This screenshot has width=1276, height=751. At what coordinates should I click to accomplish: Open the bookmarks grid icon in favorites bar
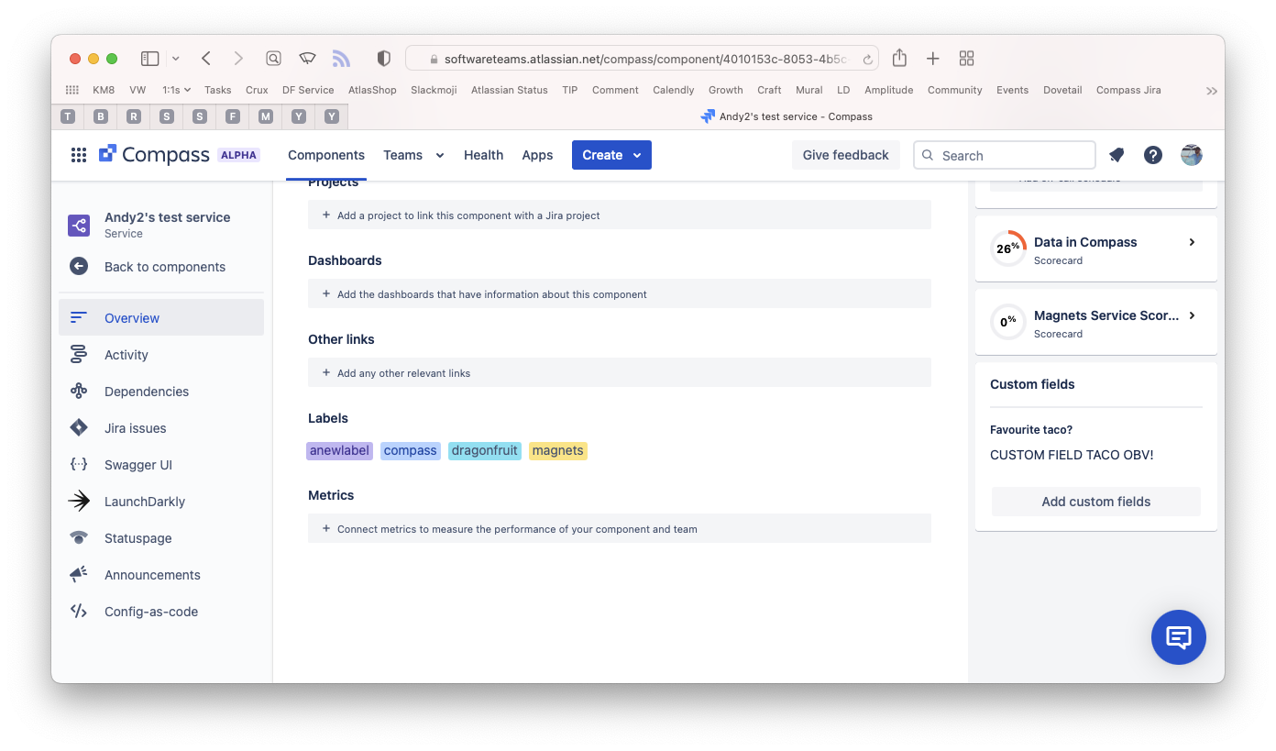pos(72,90)
